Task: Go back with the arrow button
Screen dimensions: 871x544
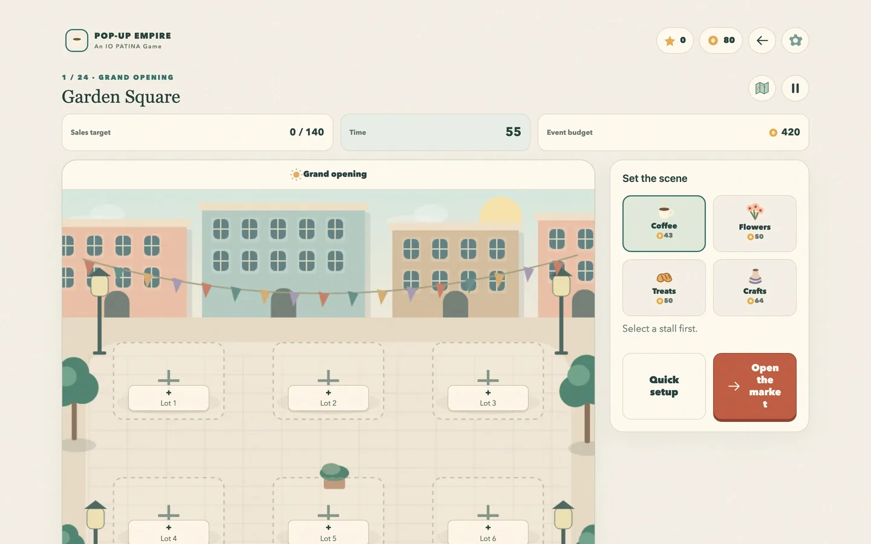Action: click(x=762, y=40)
